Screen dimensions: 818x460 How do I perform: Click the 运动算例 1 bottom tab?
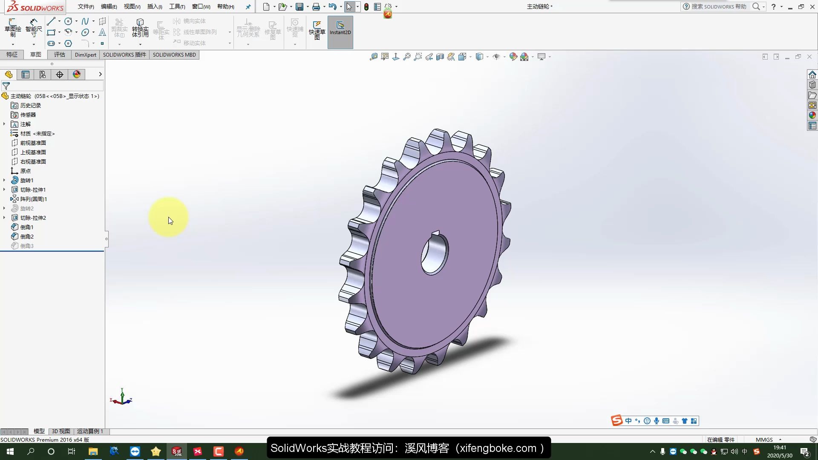coord(90,431)
